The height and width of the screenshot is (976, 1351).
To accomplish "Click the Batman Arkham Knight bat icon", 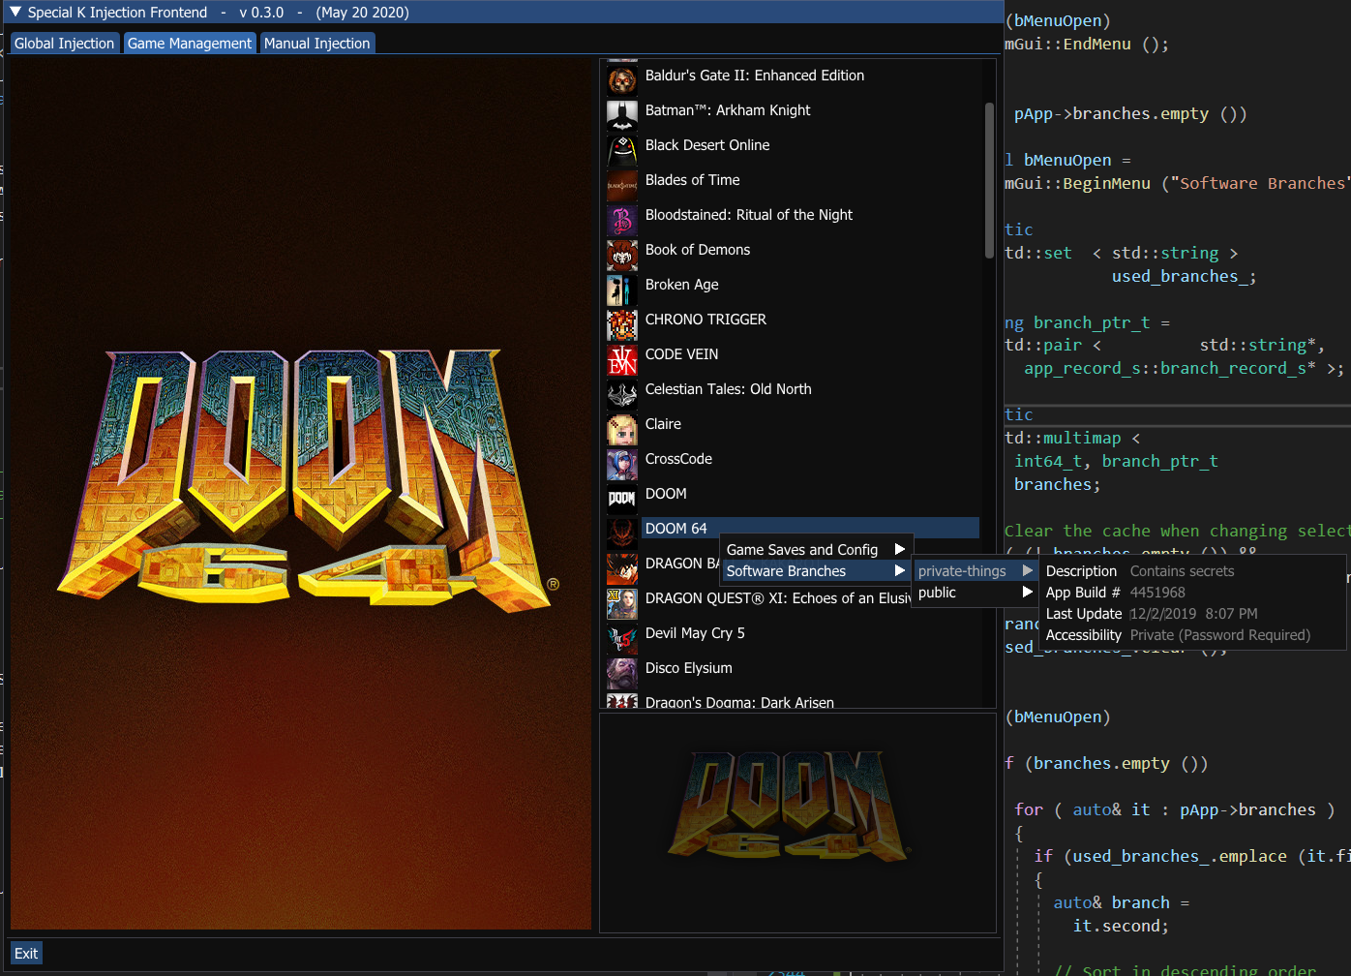I will tap(621, 116).
